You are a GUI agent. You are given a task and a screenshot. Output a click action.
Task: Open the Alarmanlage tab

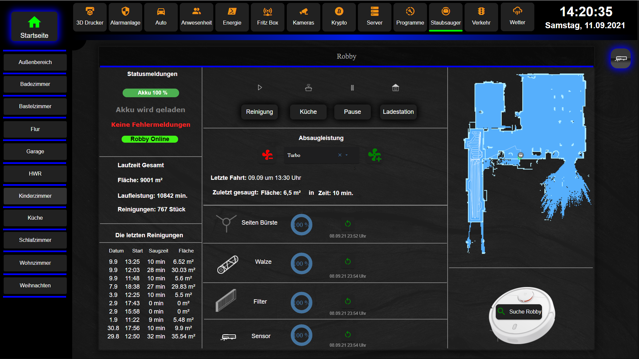click(x=125, y=17)
